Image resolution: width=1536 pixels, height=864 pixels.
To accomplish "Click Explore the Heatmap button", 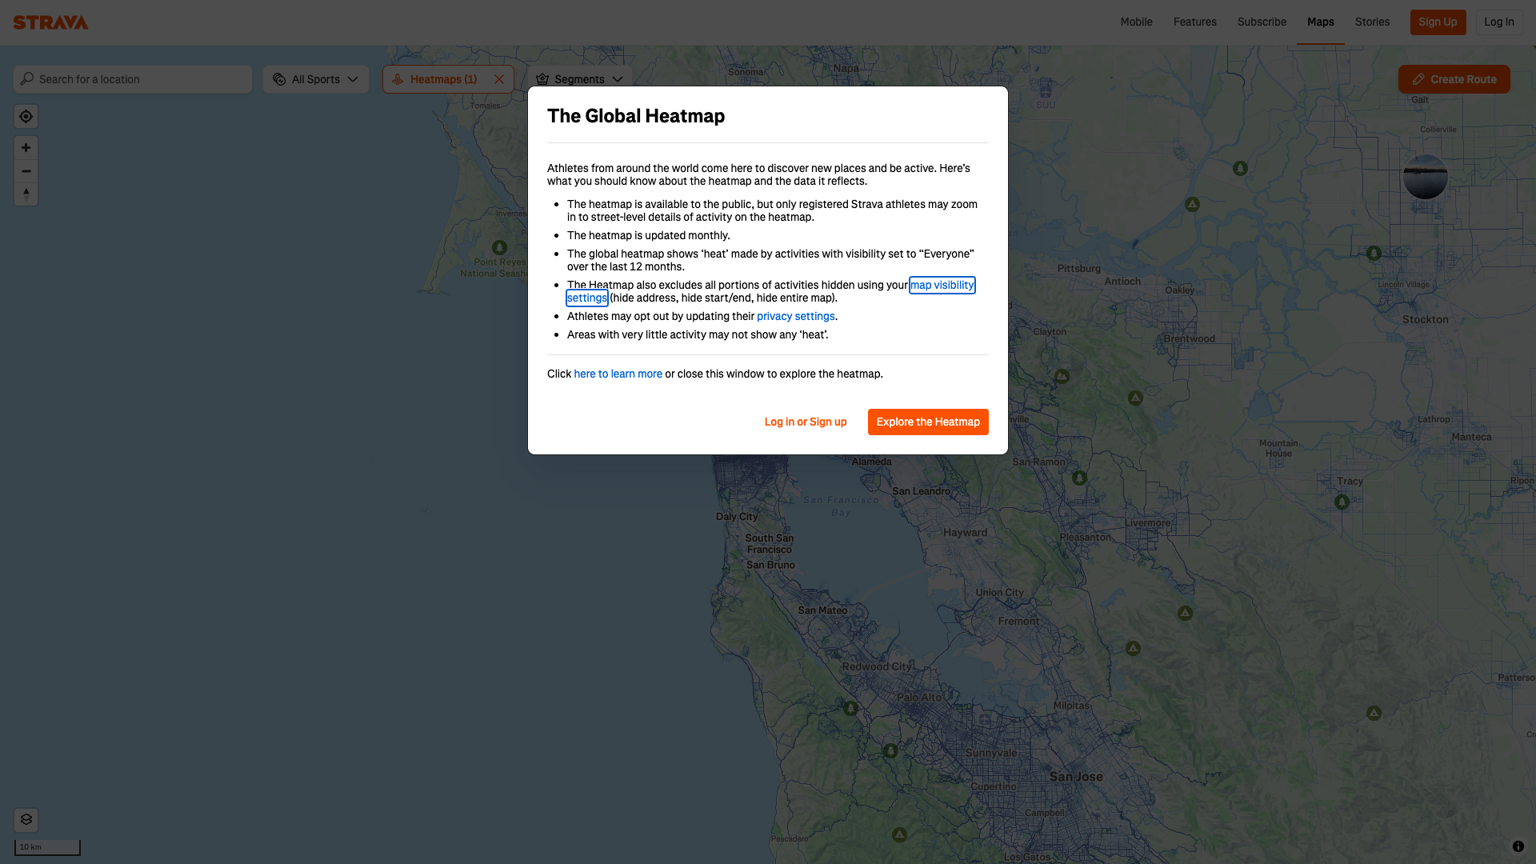I will (927, 422).
